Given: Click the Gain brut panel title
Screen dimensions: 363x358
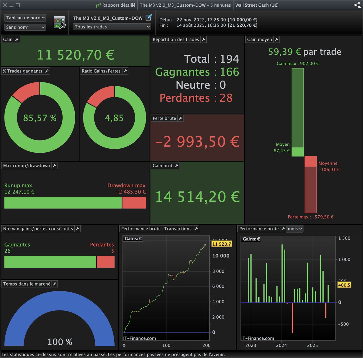Looking at the screenshot, I should click(x=162, y=165).
